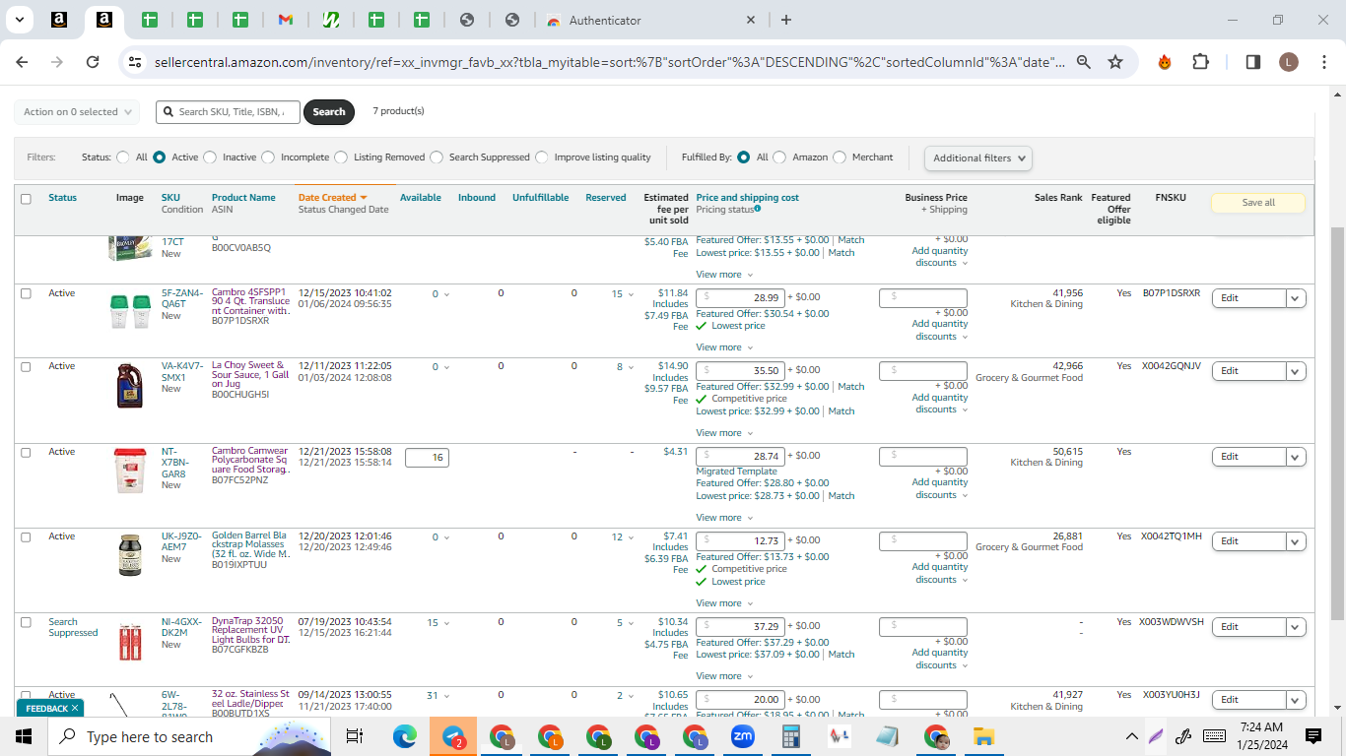
Task: Check the Cambro 4SFSPP190 row checkbox
Action: [x=27, y=293]
